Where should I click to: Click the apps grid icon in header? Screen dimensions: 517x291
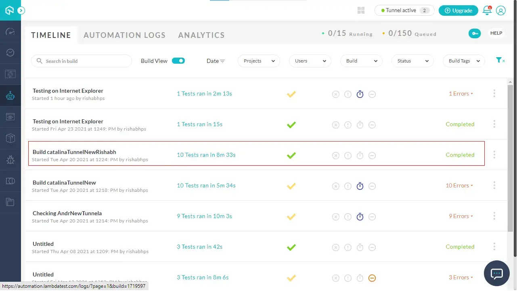(x=361, y=10)
